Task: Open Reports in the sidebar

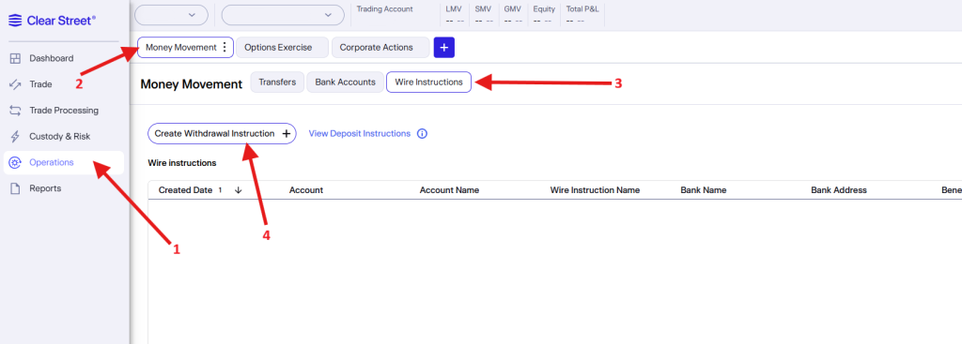Action: 45,188
